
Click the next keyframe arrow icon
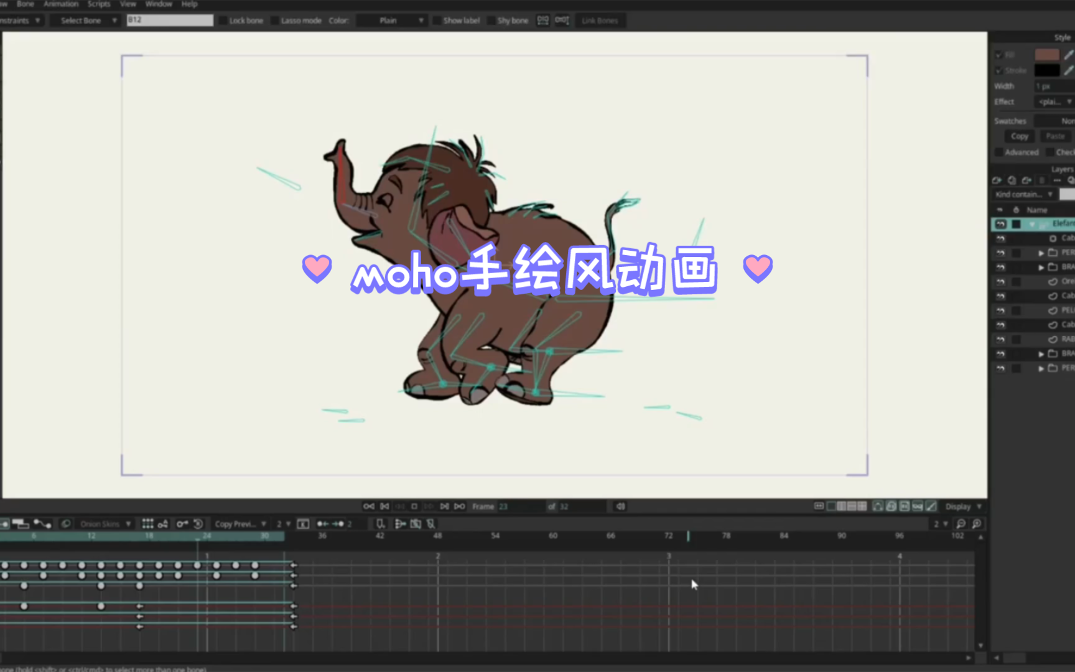(338, 524)
